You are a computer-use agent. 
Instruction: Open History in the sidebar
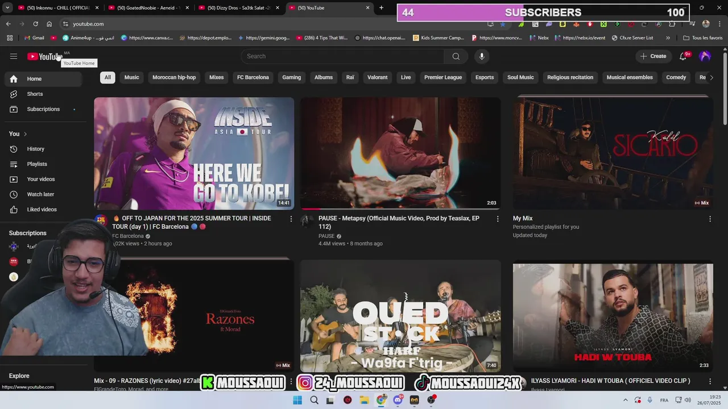click(x=43, y=149)
